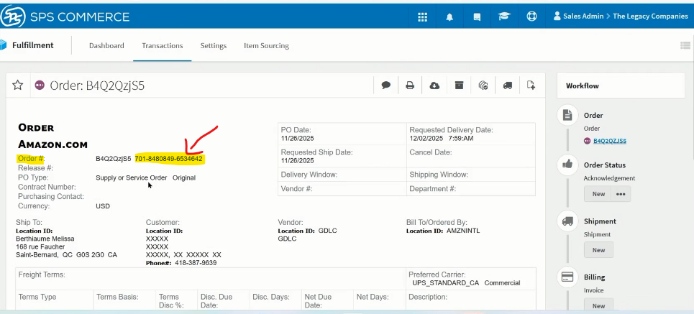The height and width of the screenshot is (314, 694).
Task: Open the Settings tab
Action: 214,45
